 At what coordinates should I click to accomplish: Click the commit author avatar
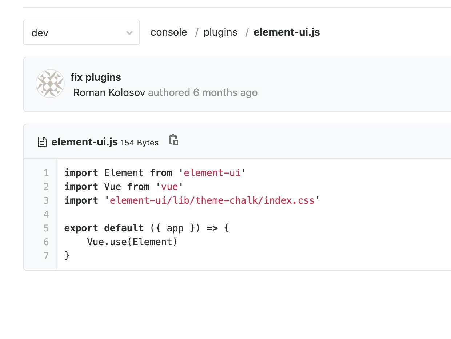51,84
